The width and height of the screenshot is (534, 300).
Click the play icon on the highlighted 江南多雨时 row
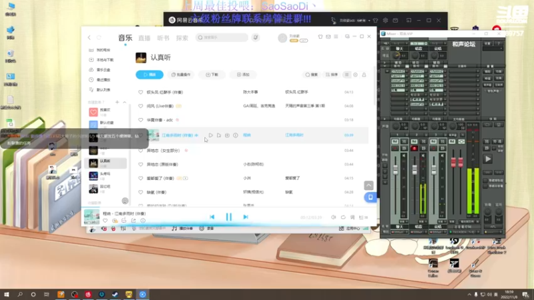pos(210,135)
